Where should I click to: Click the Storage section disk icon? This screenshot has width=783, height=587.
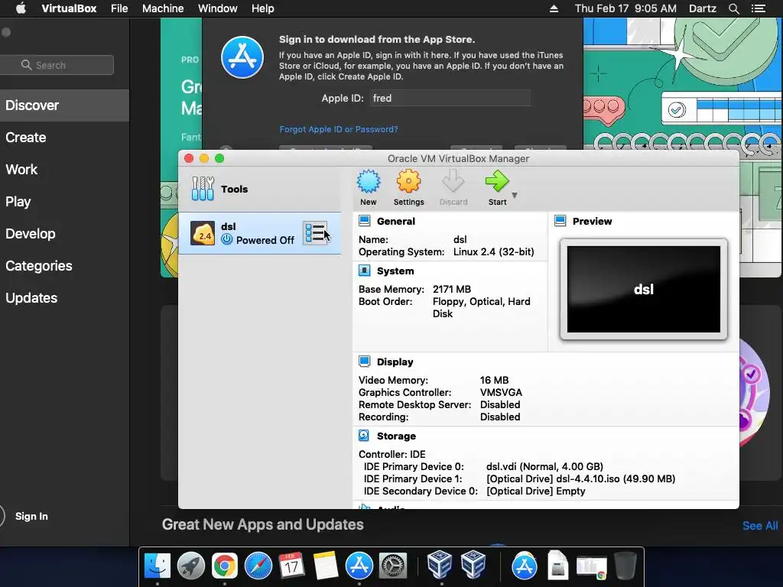coord(364,436)
